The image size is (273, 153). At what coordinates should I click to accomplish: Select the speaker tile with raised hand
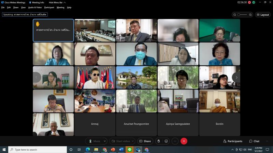(53, 30)
